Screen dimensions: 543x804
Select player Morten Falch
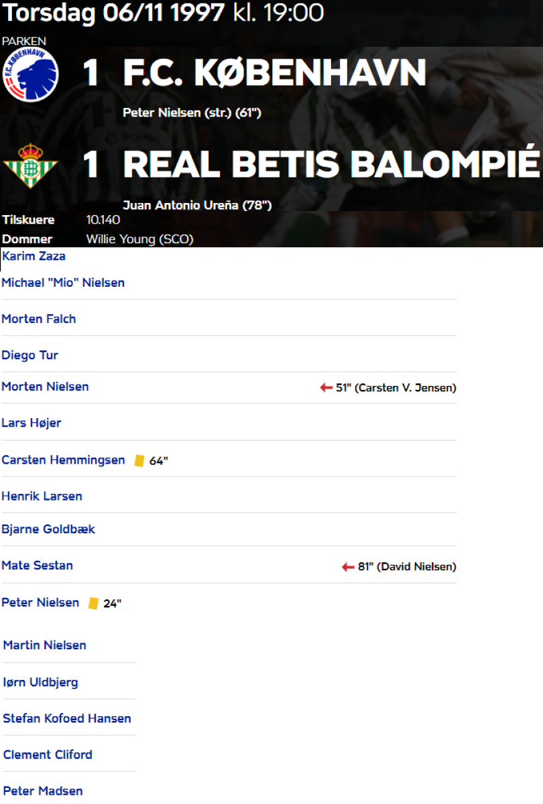(39, 319)
